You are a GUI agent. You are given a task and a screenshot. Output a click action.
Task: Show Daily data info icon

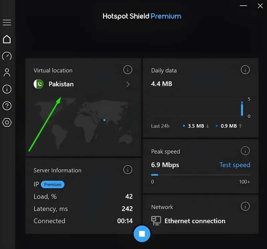(x=245, y=70)
